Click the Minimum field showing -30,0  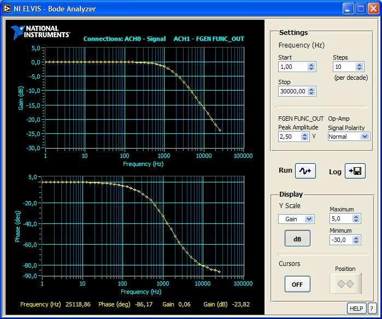click(x=341, y=240)
